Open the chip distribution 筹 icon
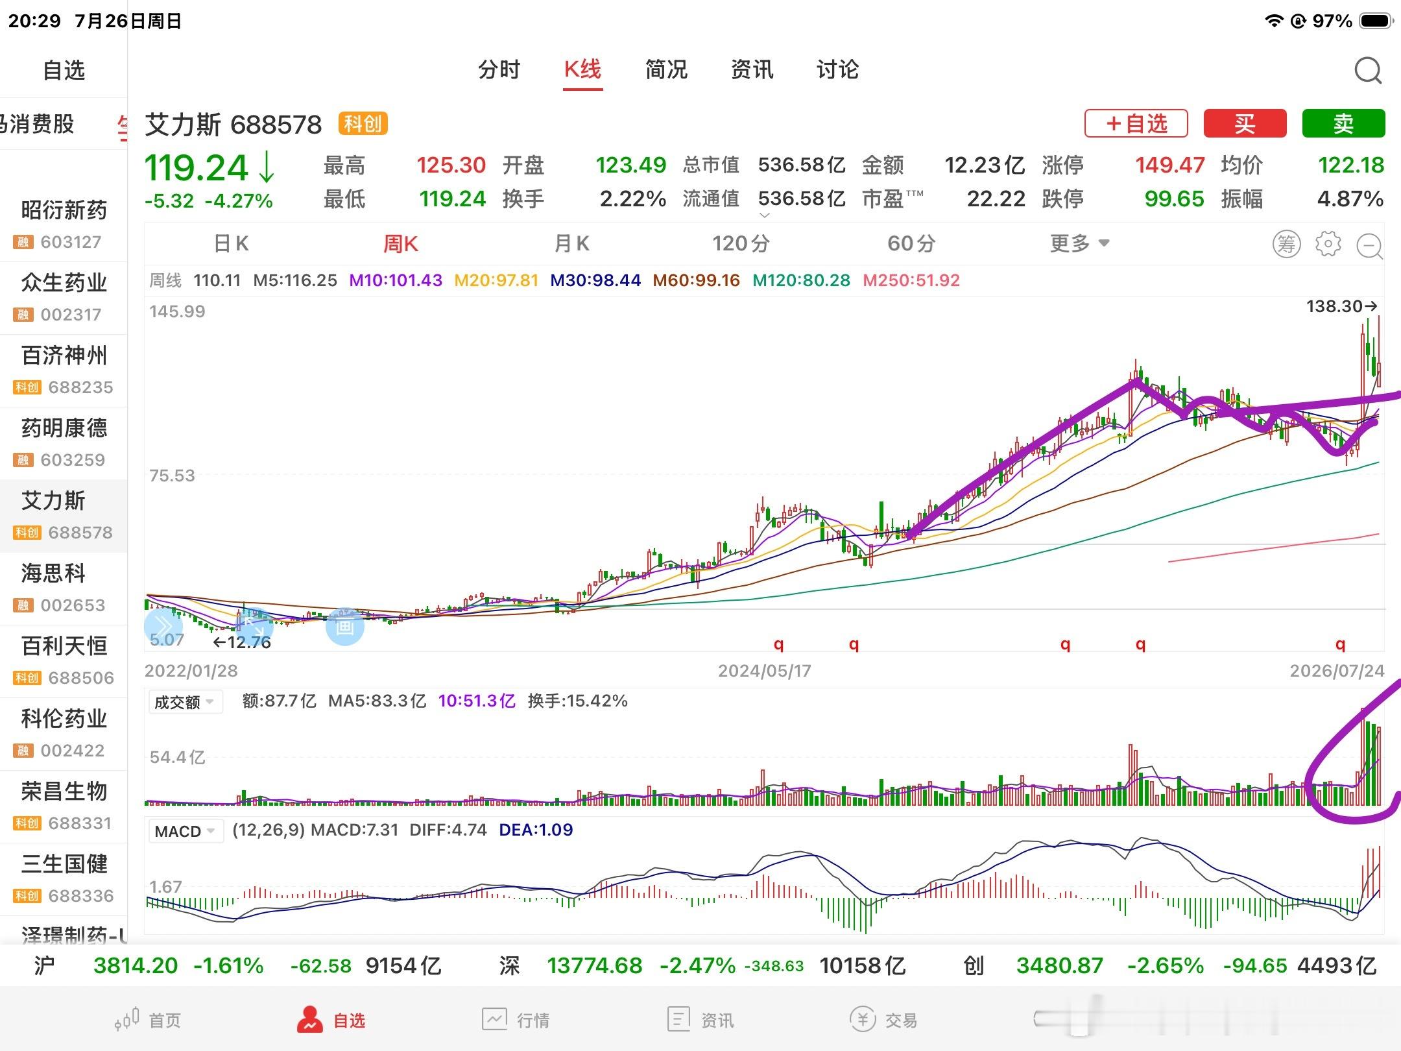 point(1286,244)
